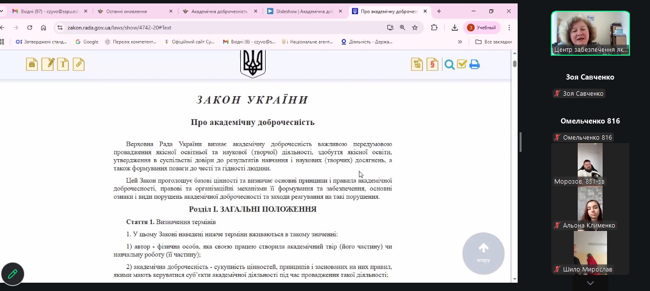This screenshot has height=291, width=650.
Task: Open 'Google' bookmark
Action: click(x=87, y=42)
